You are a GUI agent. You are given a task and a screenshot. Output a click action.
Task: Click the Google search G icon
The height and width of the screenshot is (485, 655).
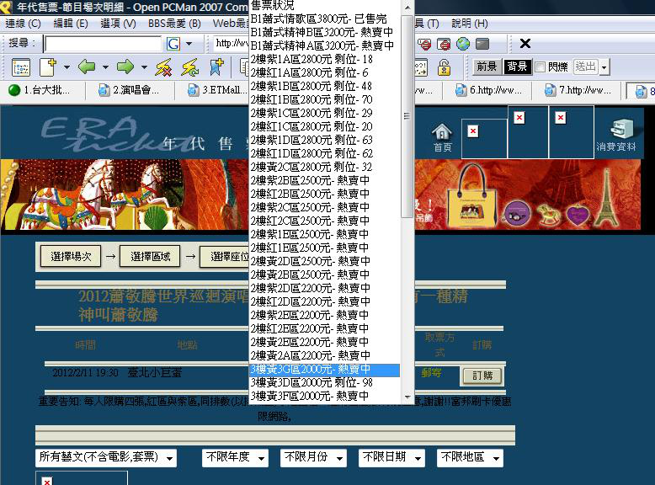pos(173,44)
